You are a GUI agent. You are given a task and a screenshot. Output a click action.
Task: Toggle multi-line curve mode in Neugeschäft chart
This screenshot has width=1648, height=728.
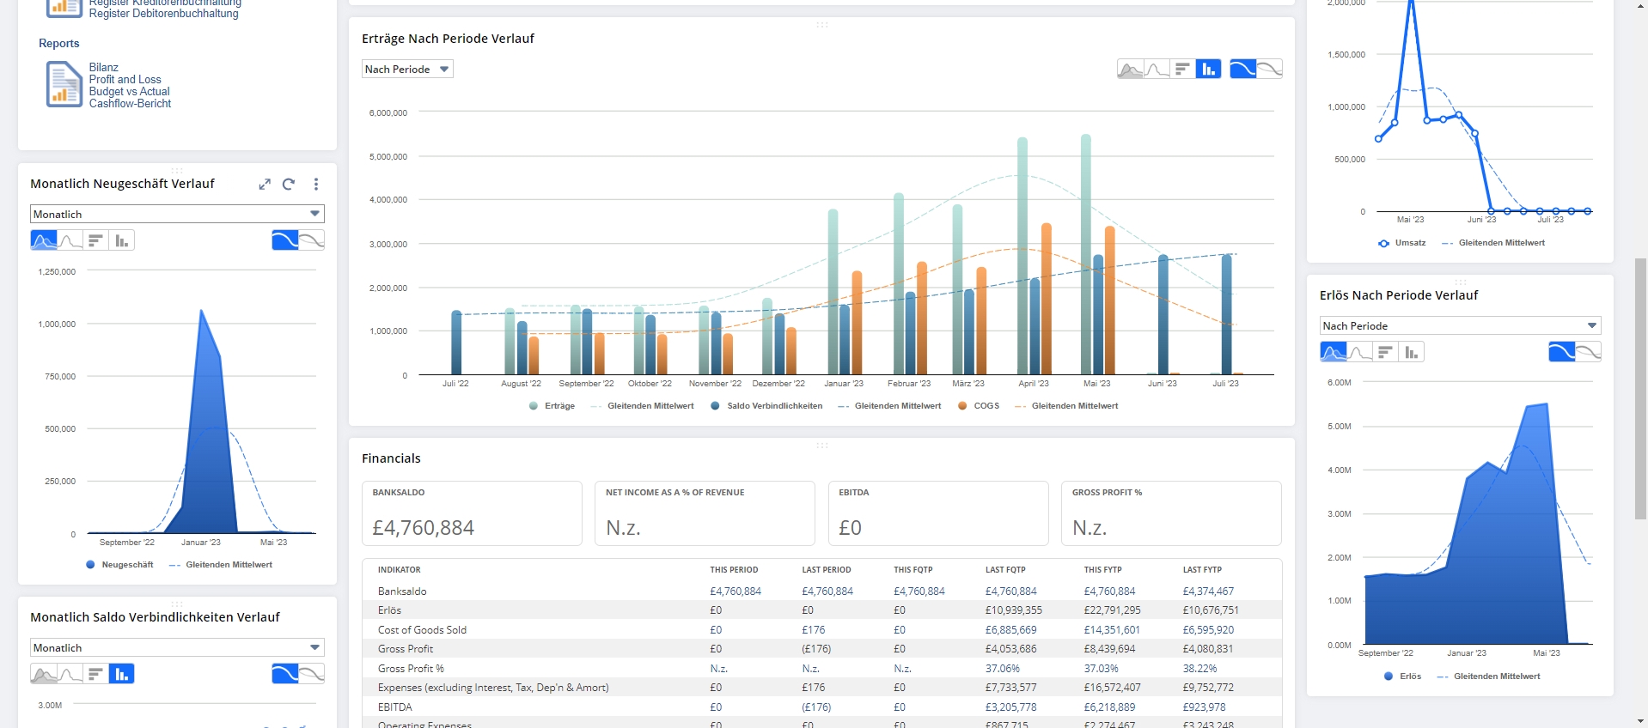[312, 240]
